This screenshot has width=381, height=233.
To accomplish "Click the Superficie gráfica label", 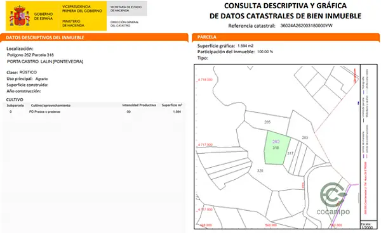I will pyautogui.click(x=217, y=46).
